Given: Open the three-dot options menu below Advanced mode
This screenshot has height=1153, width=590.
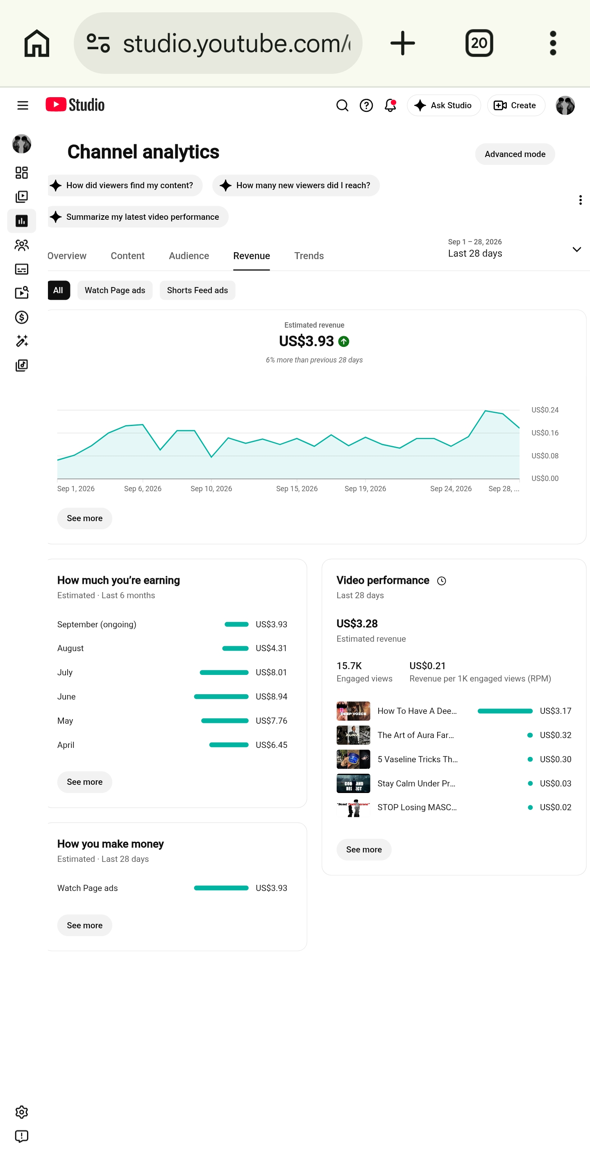Looking at the screenshot, I should click(x=580, y=200).
